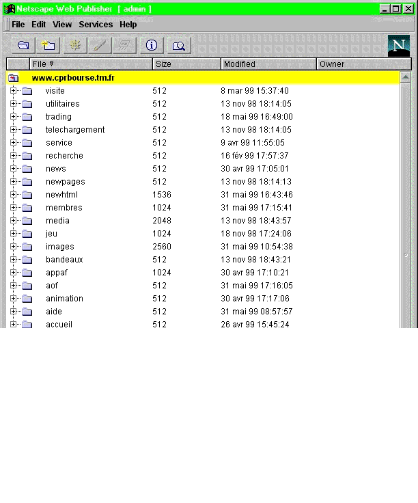Expand the trading folder node
418x503 pixels.
click(x=13, y=116)
